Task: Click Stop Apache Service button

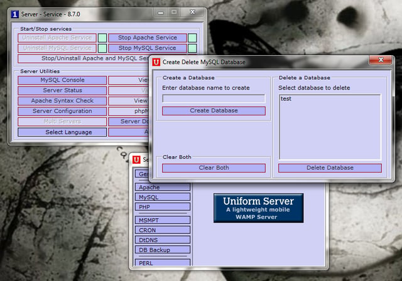Action: [148, 38]
